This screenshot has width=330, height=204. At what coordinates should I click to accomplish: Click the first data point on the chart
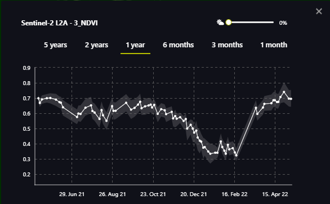pos(38,98)
